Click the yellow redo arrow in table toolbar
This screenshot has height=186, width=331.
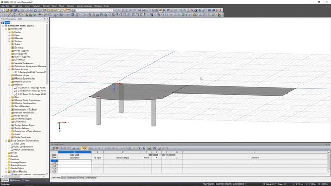click(86, 148)
